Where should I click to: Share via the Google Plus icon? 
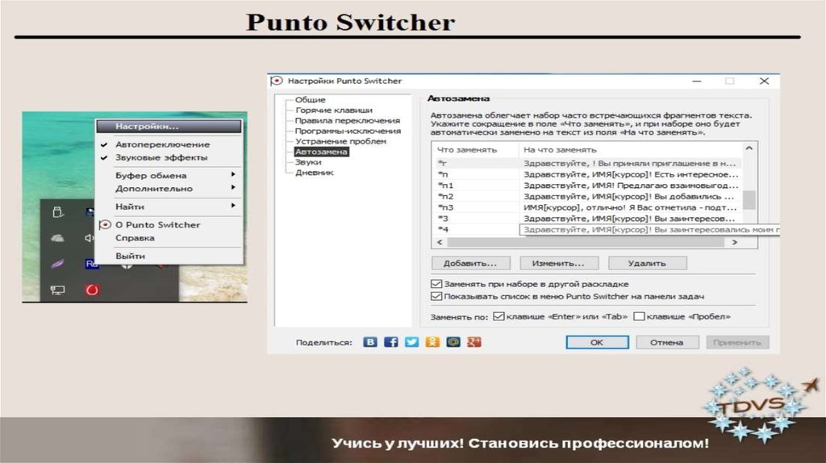point(474,342)
